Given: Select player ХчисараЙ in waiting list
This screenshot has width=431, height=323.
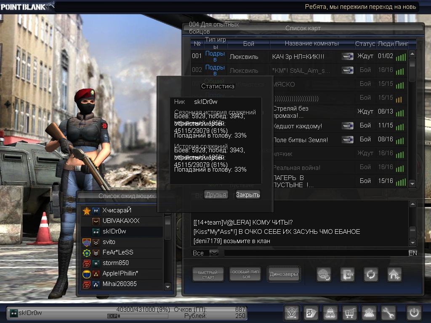Looking at the screenshot, I should coord(122,211).
